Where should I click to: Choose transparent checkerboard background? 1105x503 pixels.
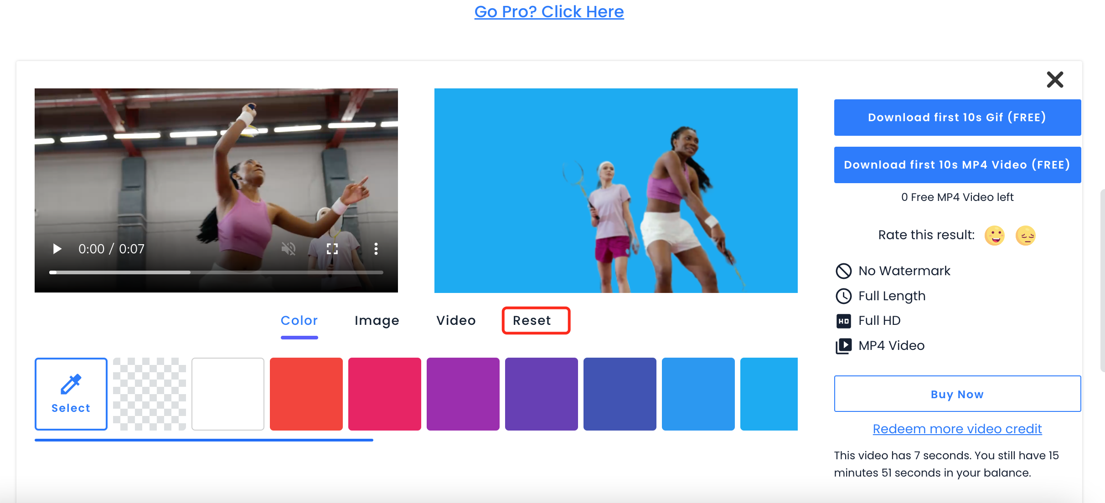point(150,394)
